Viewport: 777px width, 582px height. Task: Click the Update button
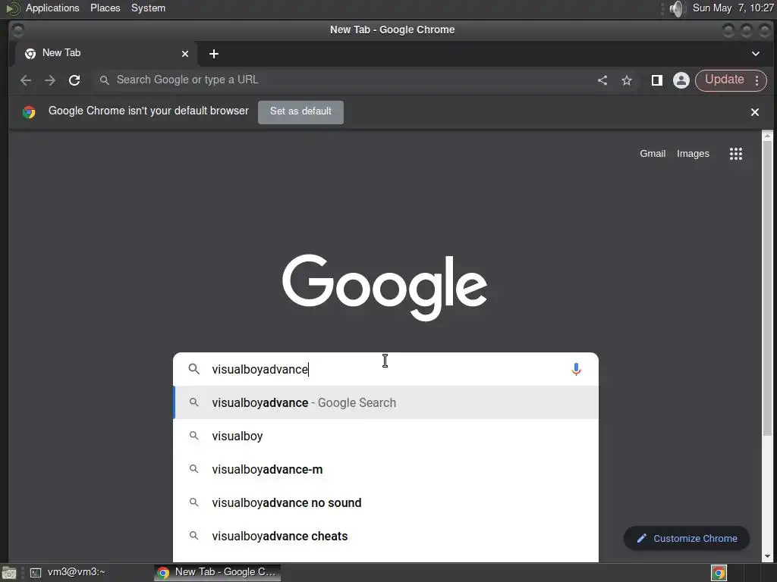(x=725, y=80)
